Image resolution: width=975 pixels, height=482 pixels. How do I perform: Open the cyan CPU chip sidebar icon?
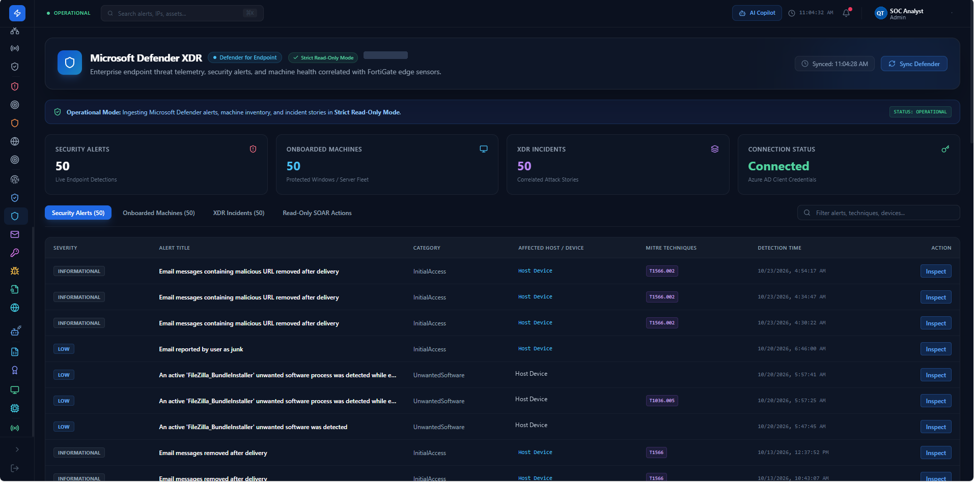click(x=15, y=408)
